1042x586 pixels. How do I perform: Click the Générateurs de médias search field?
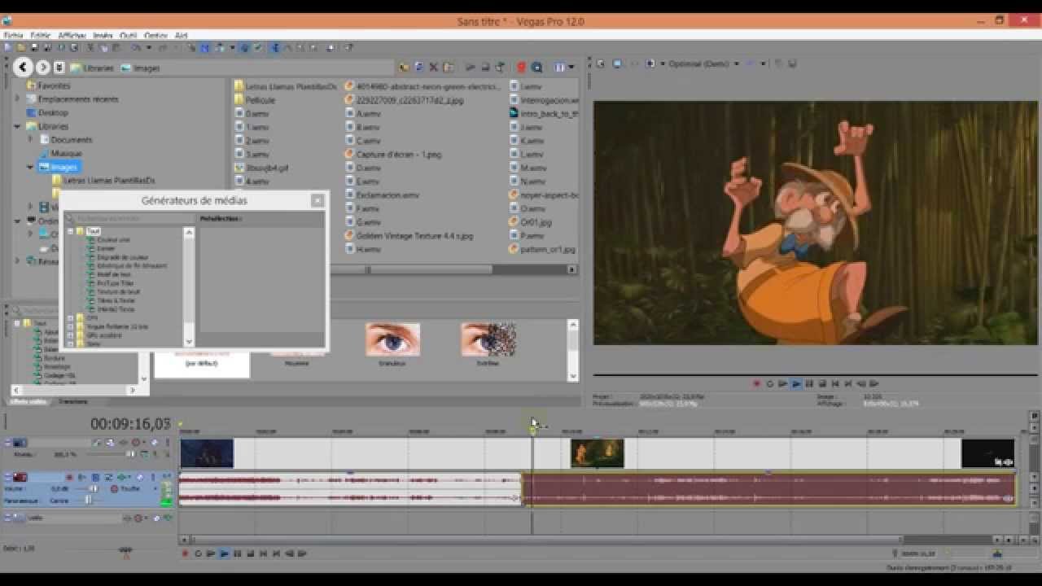click(129, 218)
